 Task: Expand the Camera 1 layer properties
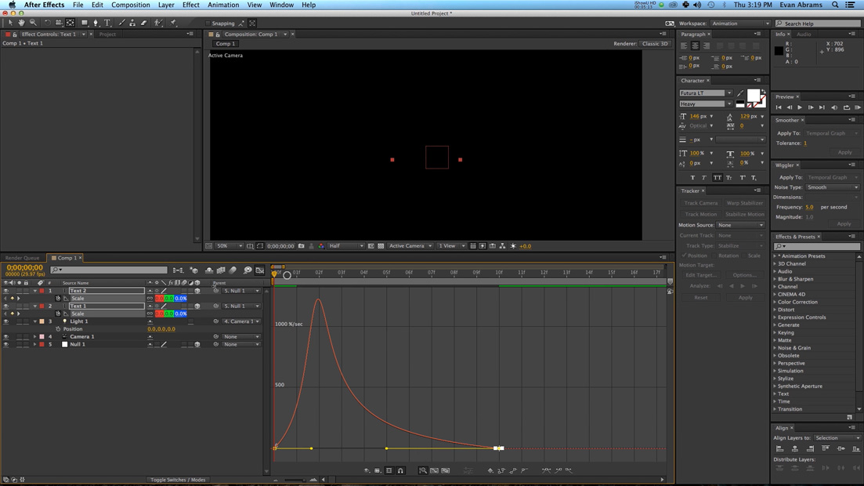34,336
